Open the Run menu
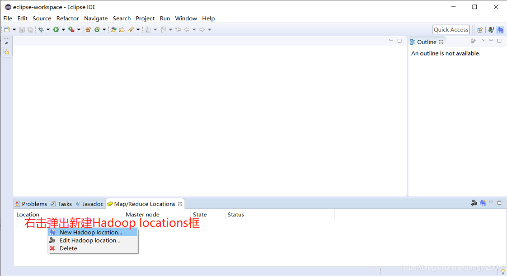Screen dimensions: 507x276 click(165, 19)
